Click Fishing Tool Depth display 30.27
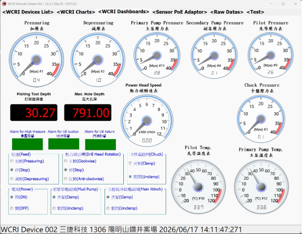This screenshot has height=234, width=302. (34, 112)
